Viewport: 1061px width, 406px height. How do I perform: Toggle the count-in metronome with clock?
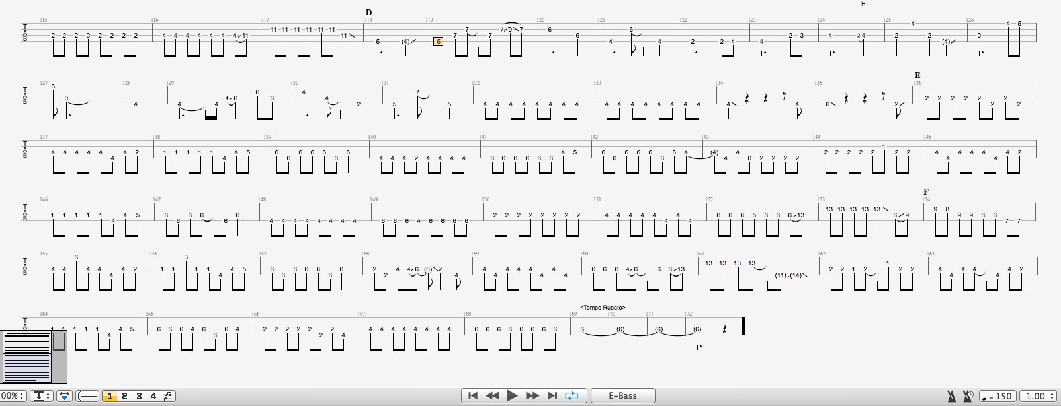pos(968,396)
